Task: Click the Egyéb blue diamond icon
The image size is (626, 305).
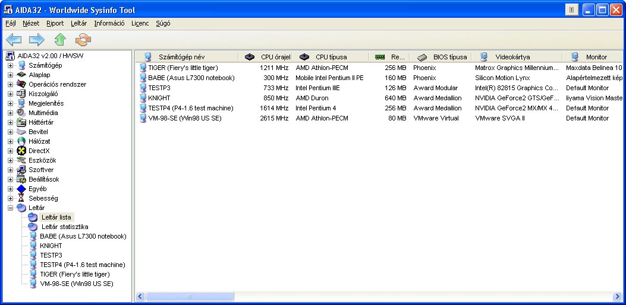Action: [x=21, y=189]
